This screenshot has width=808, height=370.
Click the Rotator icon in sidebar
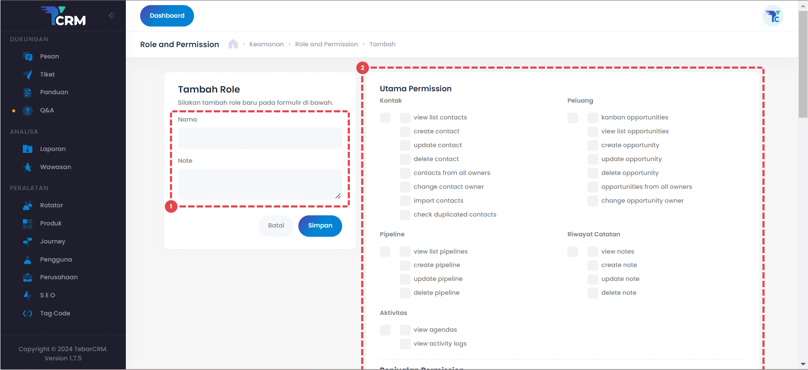[x=28, y=206]
